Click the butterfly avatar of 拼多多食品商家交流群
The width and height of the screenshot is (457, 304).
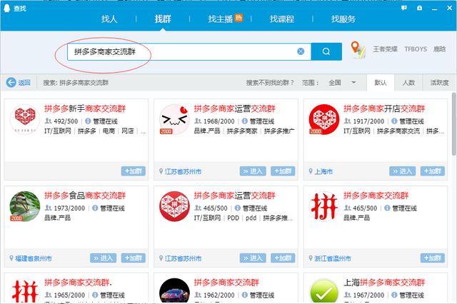tap(25, 206)
